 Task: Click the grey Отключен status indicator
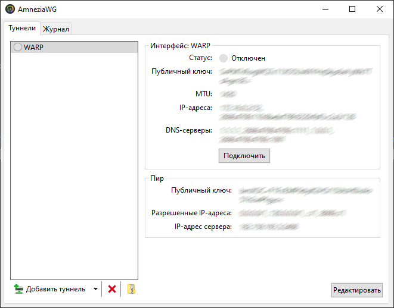point(224,58)
